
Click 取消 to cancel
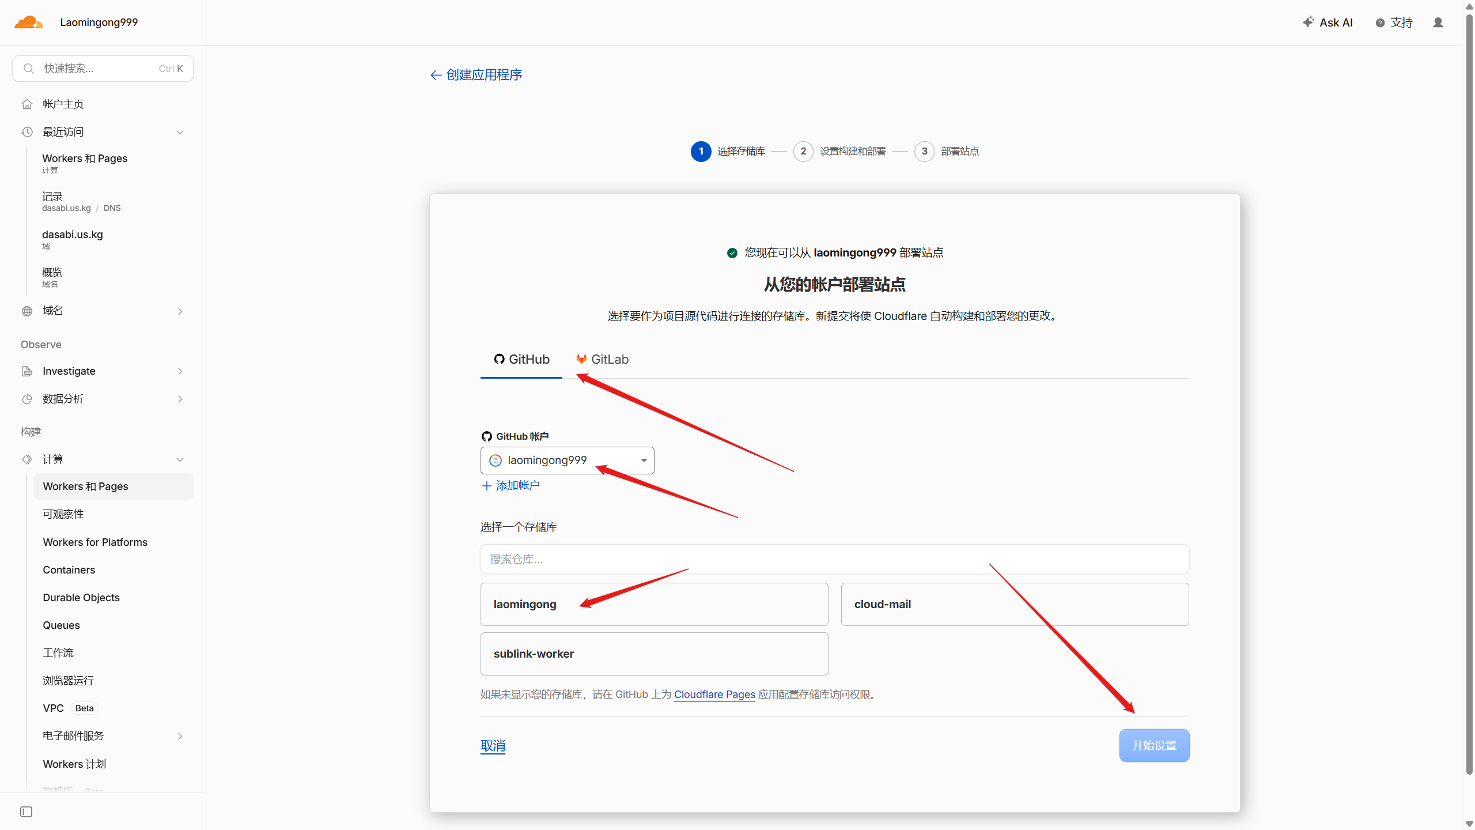493,746
